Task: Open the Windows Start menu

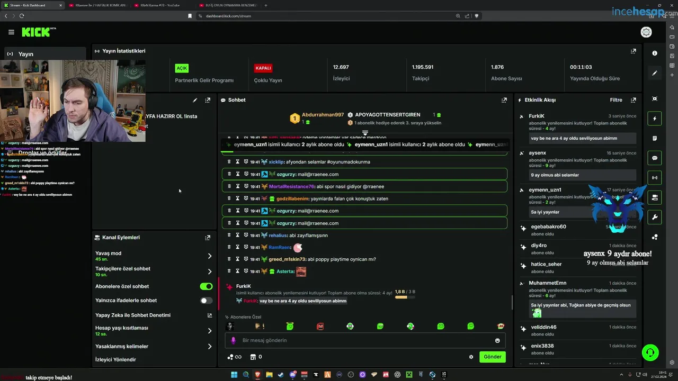Action: 234,375
